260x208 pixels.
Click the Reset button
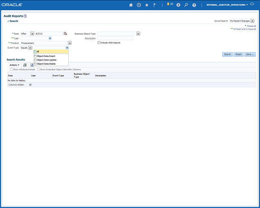[x=238, y=54]
